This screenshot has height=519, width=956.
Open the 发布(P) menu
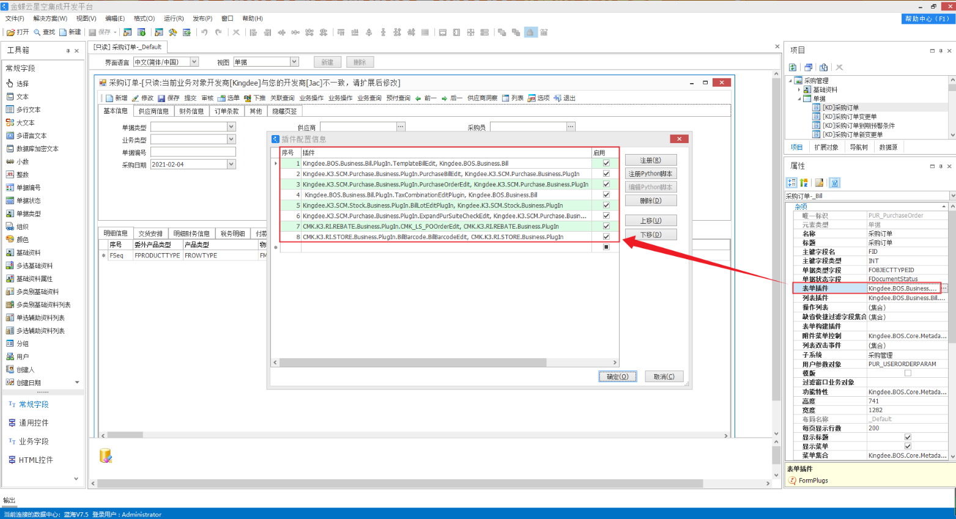(x=202, y=18)
